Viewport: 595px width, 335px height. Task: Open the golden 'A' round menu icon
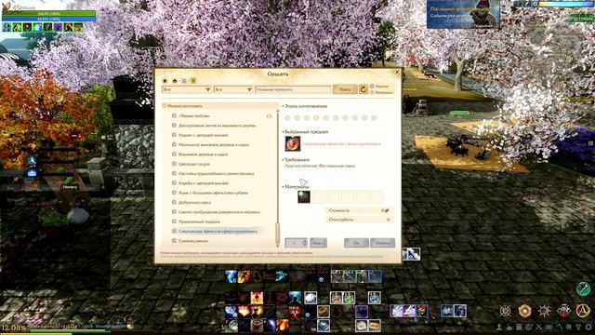[x=583, y=311]
